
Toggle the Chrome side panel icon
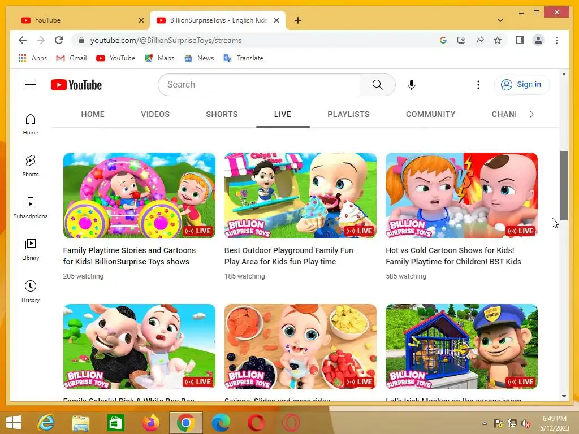click(x=520, y=40)
